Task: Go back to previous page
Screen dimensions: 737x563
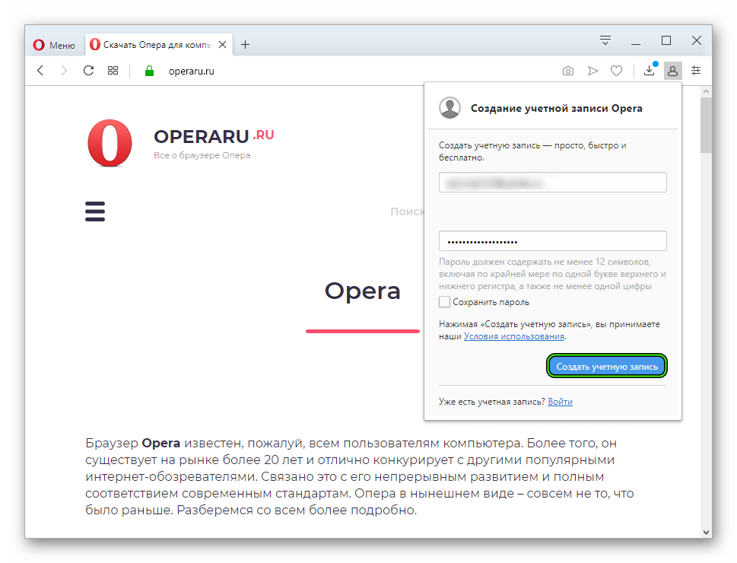Action: [x=40, y=71]
